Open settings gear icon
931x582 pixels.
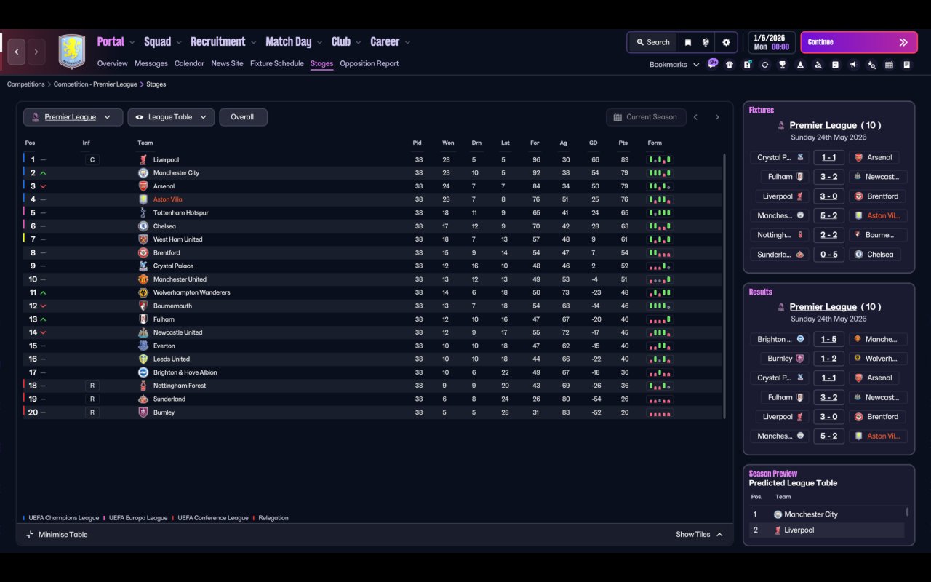click(726, 42)
